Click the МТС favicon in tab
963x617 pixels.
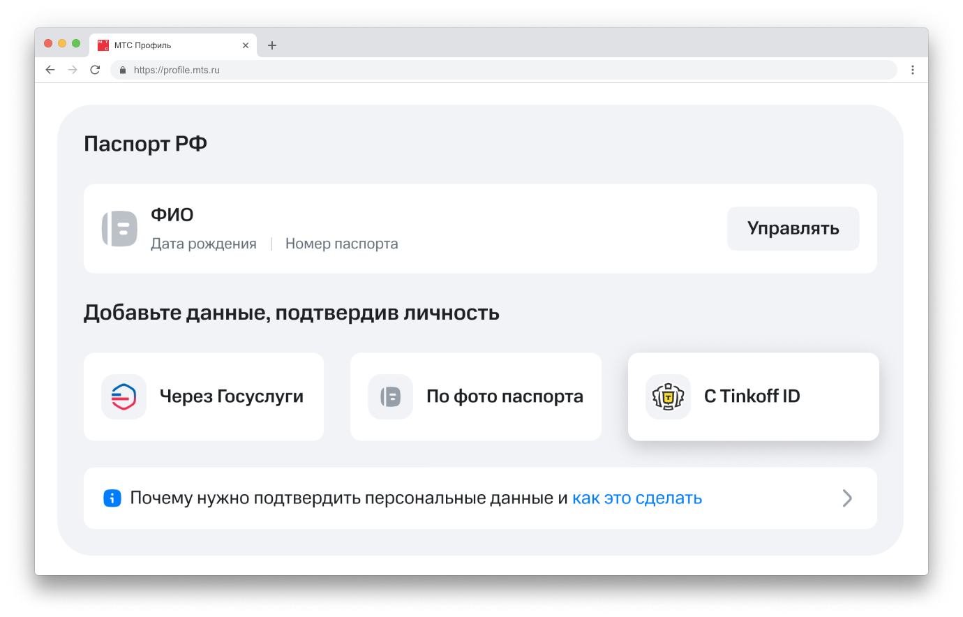(x=103, y=45)
